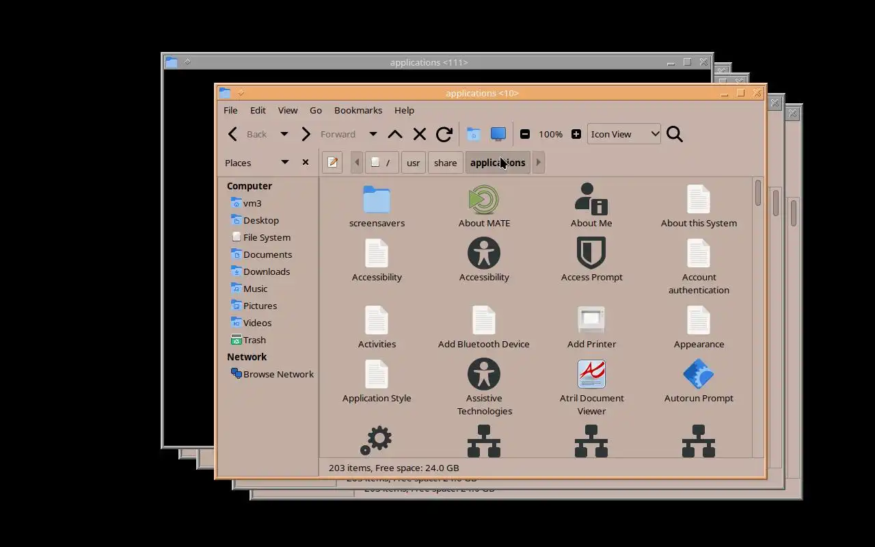Screen dimensions: 875x547
Task: Open the File menu
Action: click(230, 110)
